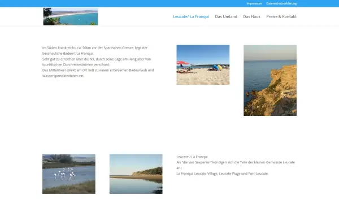Go to Das Umland page
This screenshot has height=212, width=339.
(x=226, y=16)
